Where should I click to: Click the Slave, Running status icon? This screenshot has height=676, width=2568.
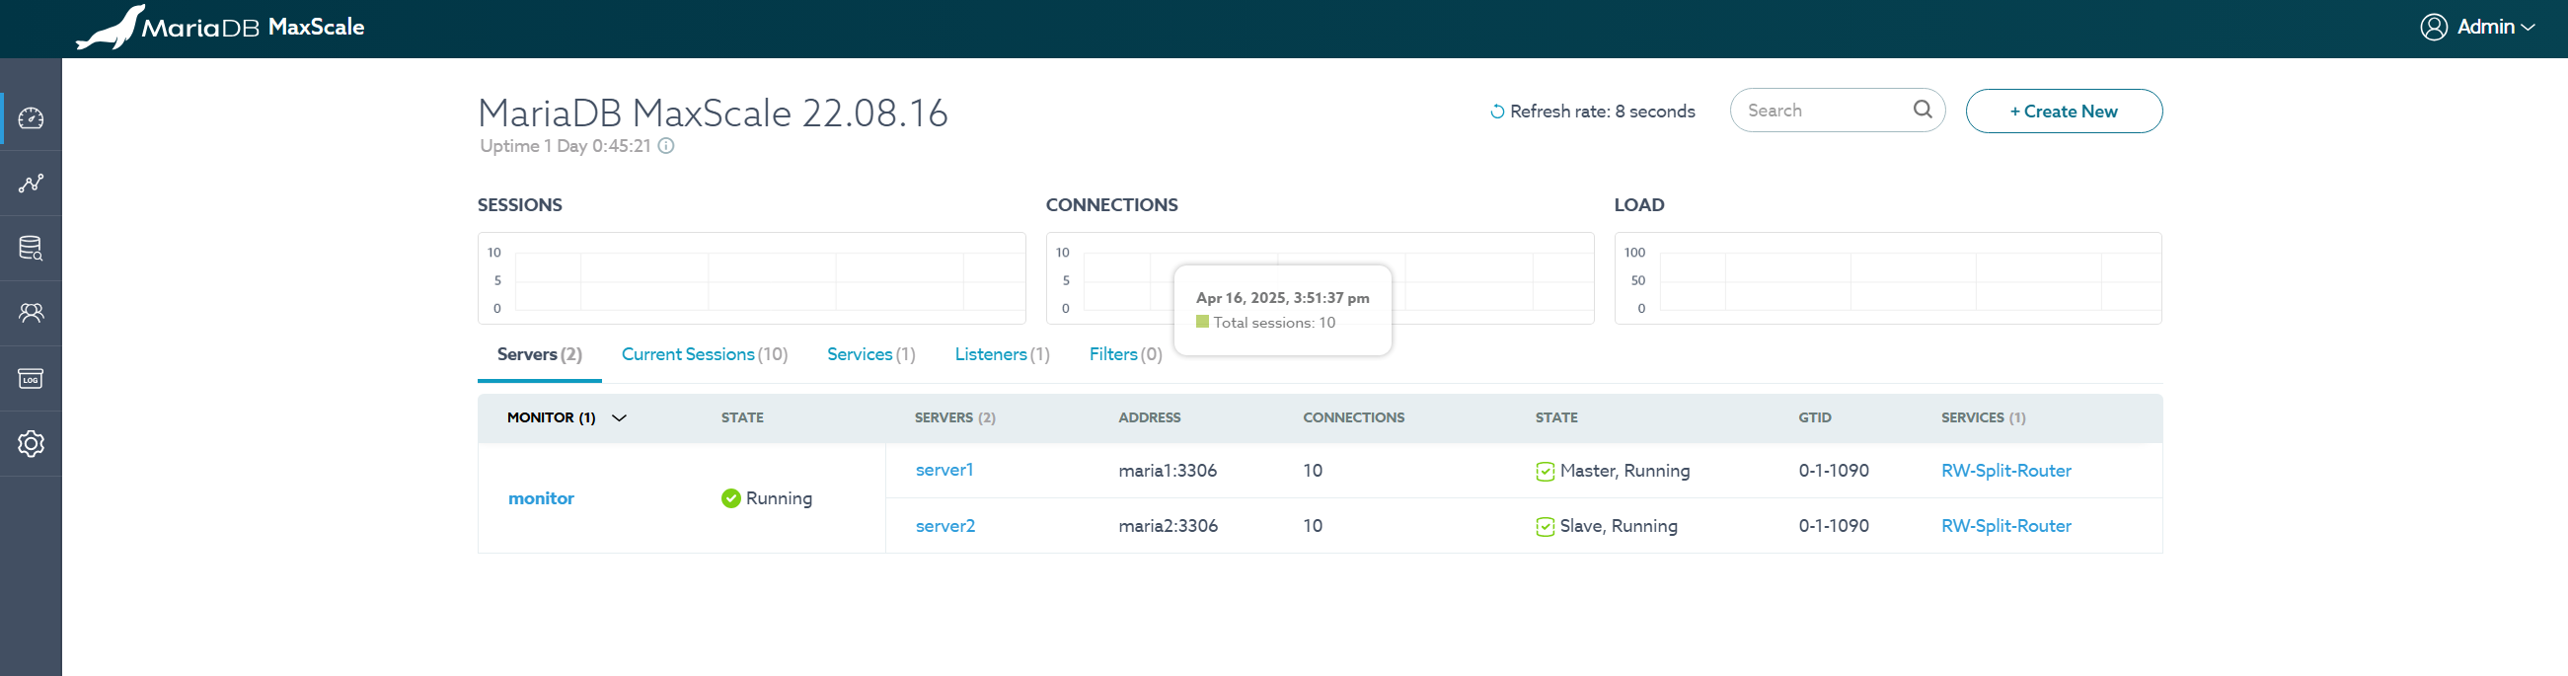click(1545, 526)
